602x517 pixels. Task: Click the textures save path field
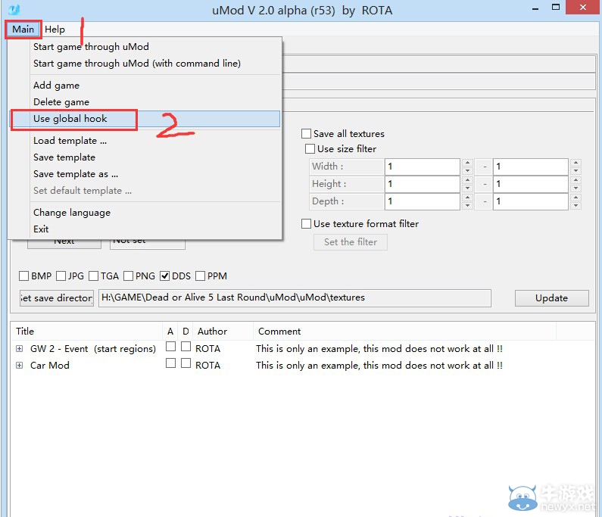tap(294, 298)
